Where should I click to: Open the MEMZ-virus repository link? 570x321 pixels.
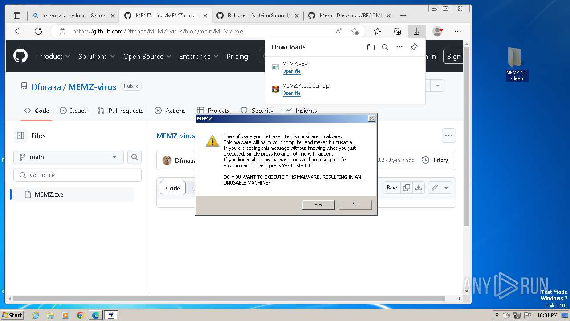(92, 87)
